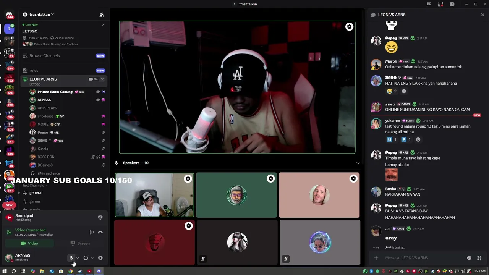Select the green speaker tile
Image resolution: width=489 pixels, height=275 pixels.
236,195
